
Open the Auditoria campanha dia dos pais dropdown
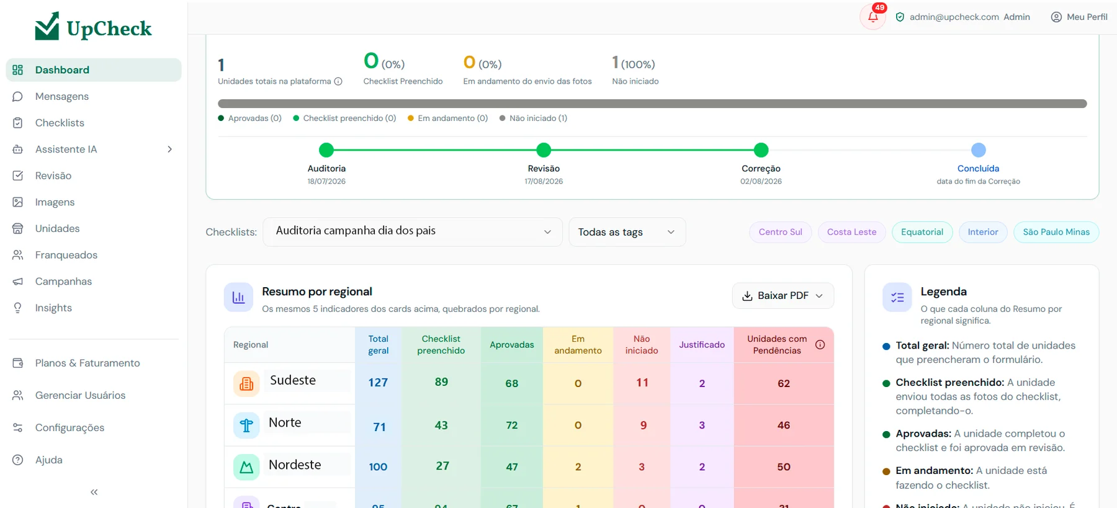pyautogui.click(x=413, y=232)
